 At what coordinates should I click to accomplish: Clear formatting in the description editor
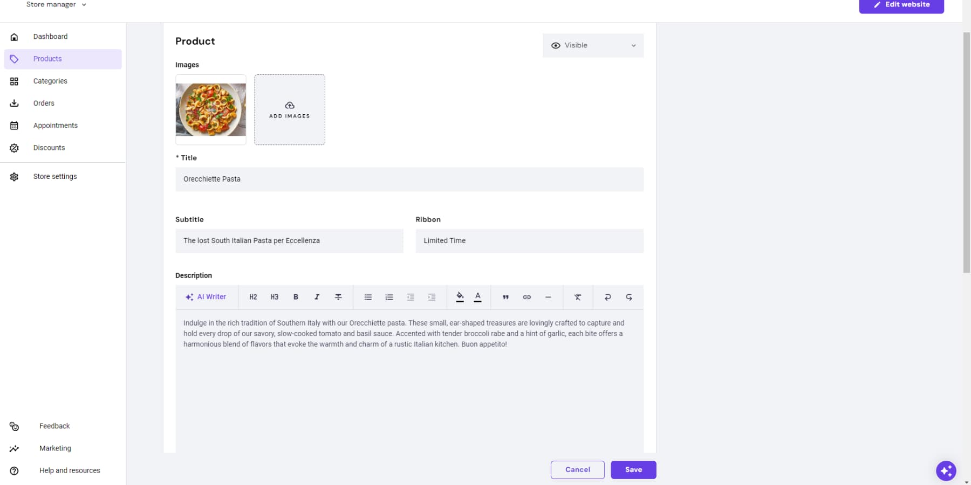coord(578,297)
